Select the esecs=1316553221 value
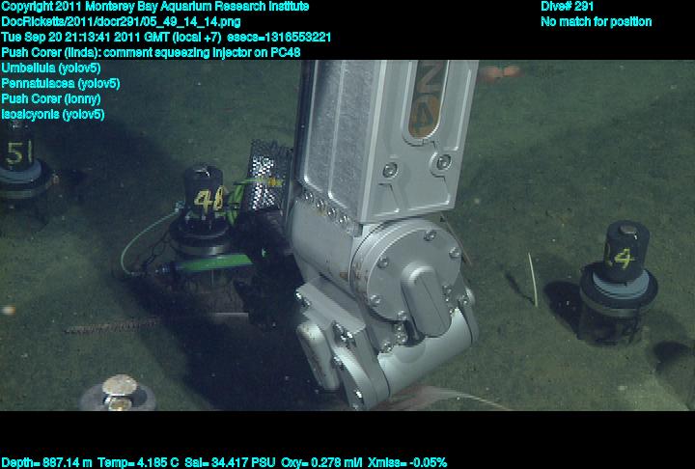This screenshot has height=469, width=695. [x=279, y=38]
